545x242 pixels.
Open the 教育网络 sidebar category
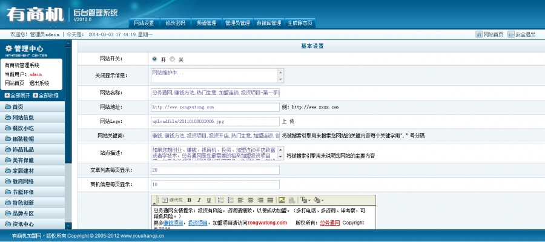tap(32, 181)
